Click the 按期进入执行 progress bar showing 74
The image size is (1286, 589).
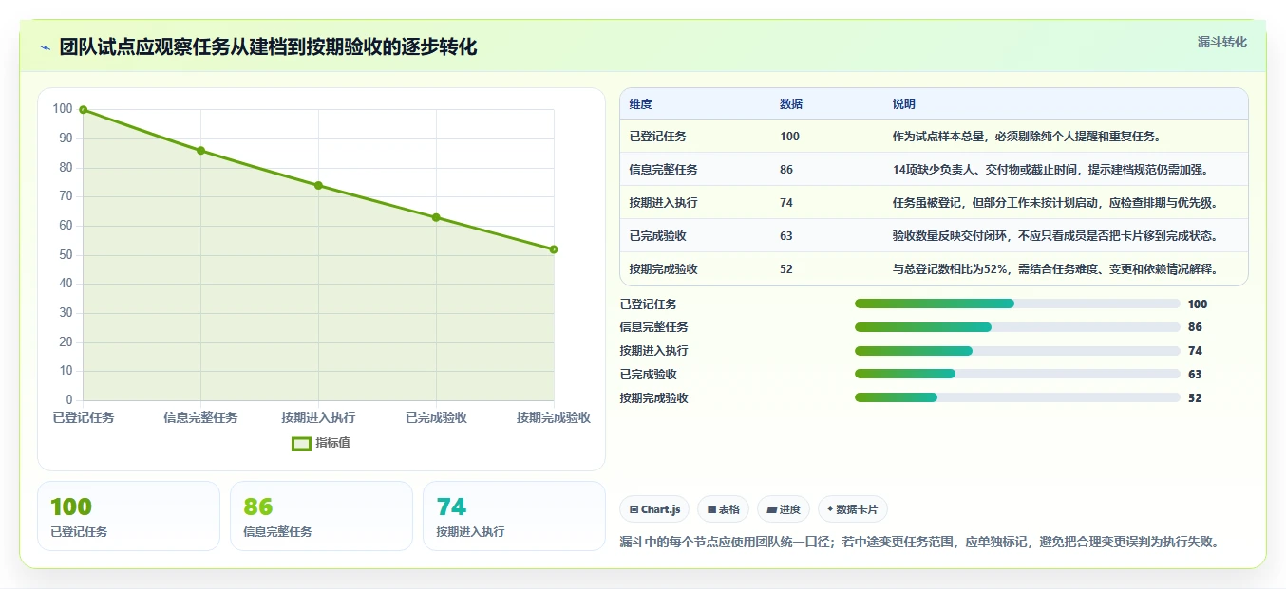(1017, 351)
